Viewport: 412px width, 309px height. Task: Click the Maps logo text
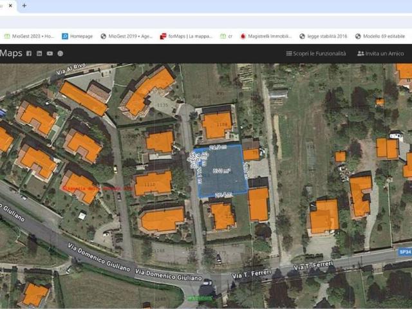coord(11,53)
